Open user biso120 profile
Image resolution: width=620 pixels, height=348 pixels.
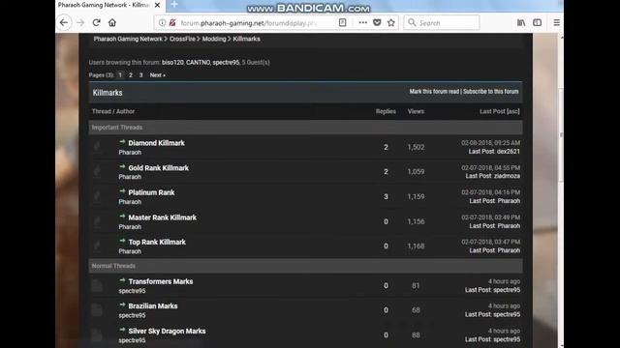[x=172, y=62]
